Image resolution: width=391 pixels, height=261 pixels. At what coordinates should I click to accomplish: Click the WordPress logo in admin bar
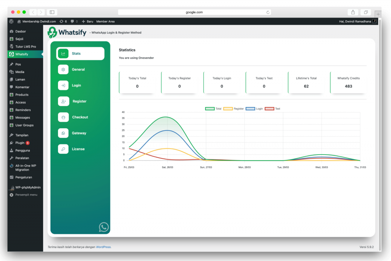(11, 21)
